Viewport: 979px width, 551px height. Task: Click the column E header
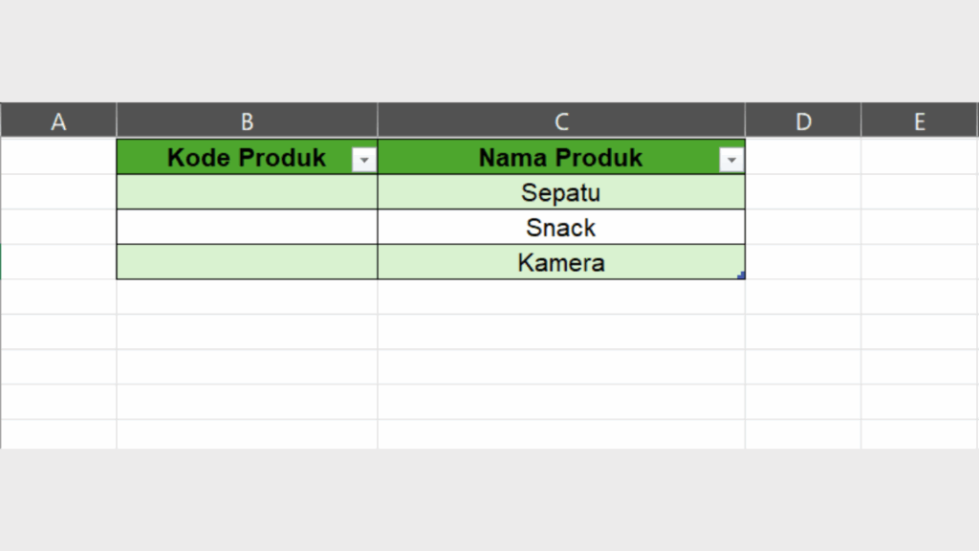pos(919,121)
